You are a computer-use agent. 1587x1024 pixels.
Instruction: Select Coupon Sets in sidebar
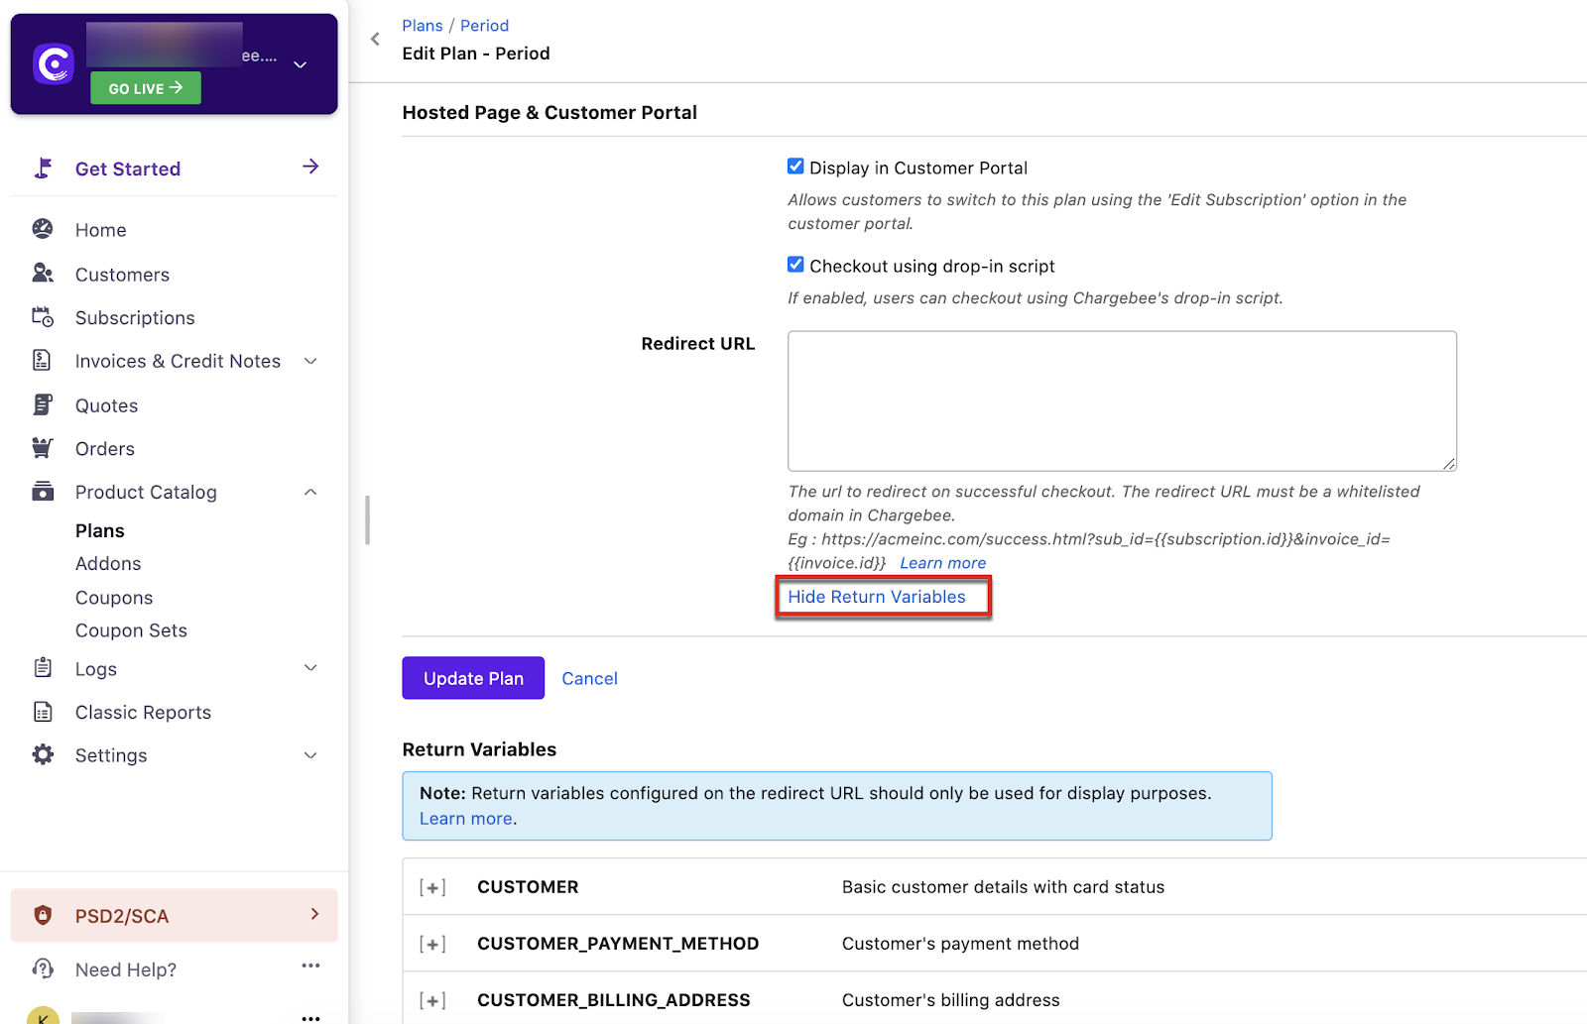click(x=131, y=630)
